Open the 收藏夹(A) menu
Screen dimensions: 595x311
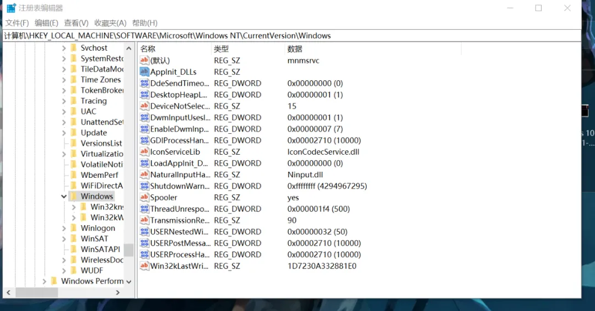tap(110, 23)
